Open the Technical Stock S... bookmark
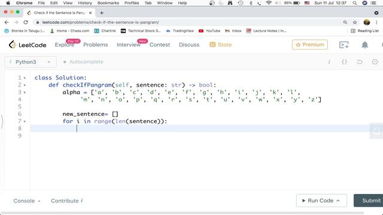The image size is (383, 215). pos(141,30)
